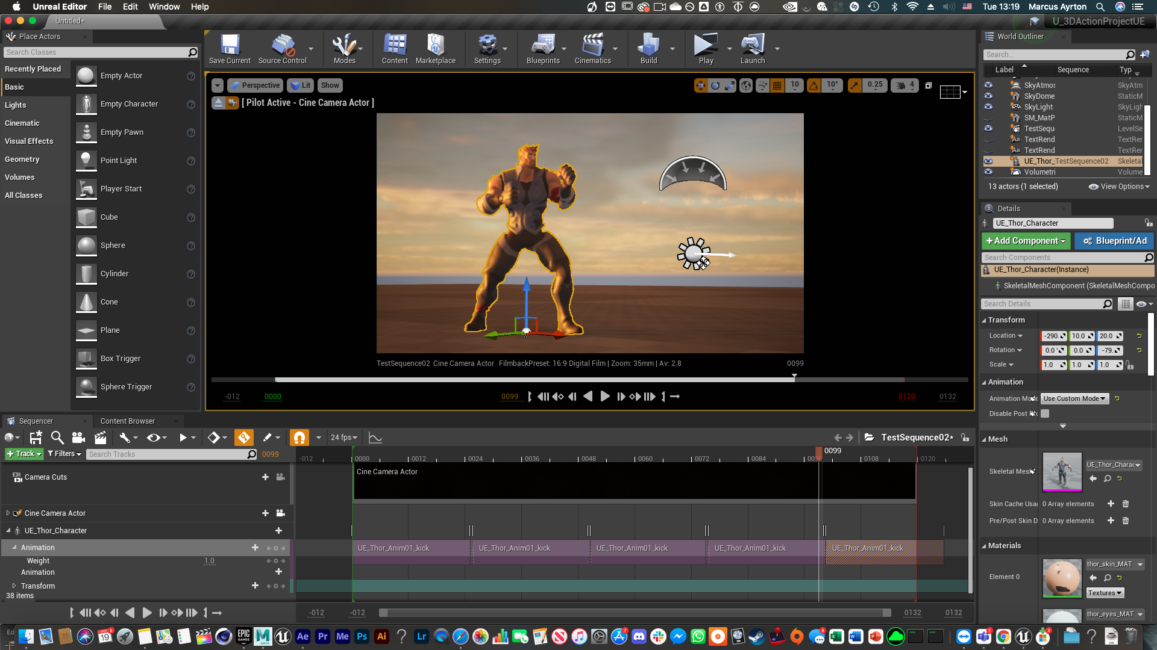Click the Sequencer camera icon
The image size is (1157, 650).
(x=78, y=438)
